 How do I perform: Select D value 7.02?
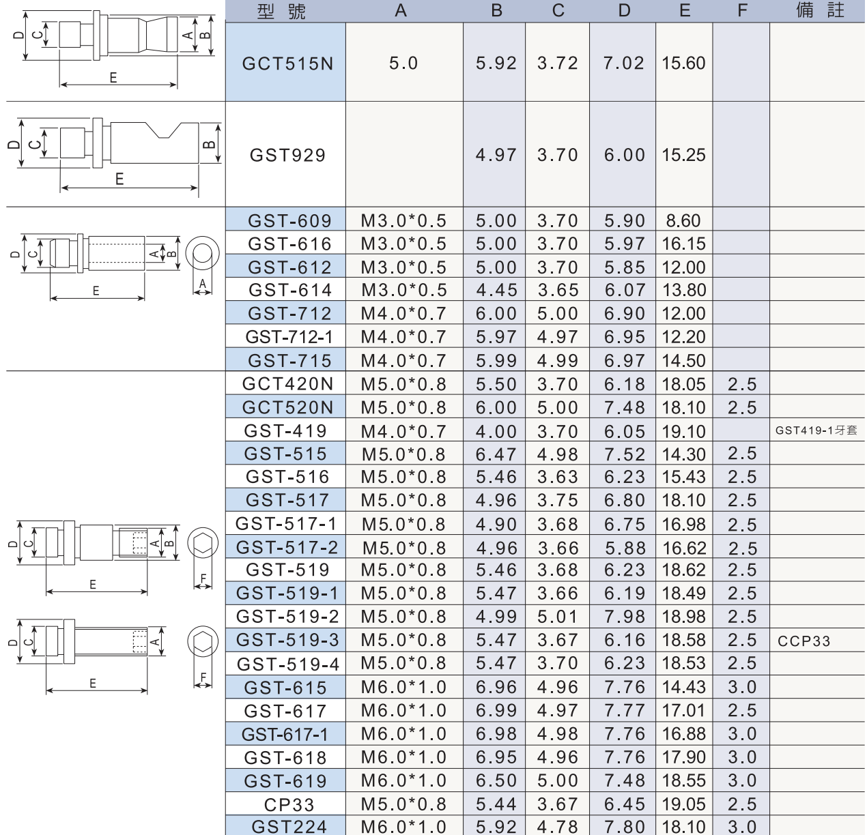624,63
